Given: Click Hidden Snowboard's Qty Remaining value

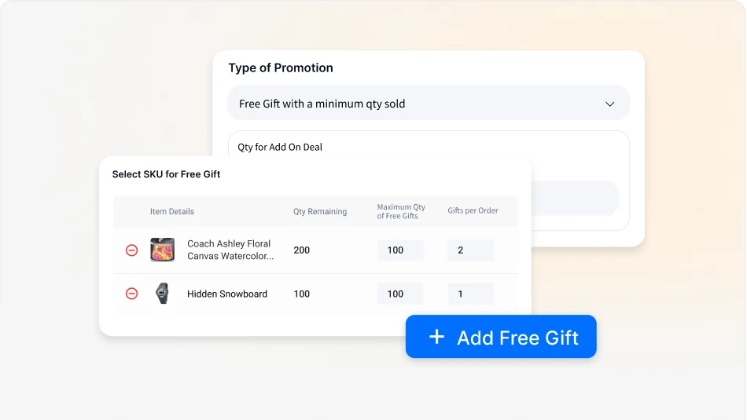Looking at the screenshot, I should pyautogui.click(x=302, y=294).
